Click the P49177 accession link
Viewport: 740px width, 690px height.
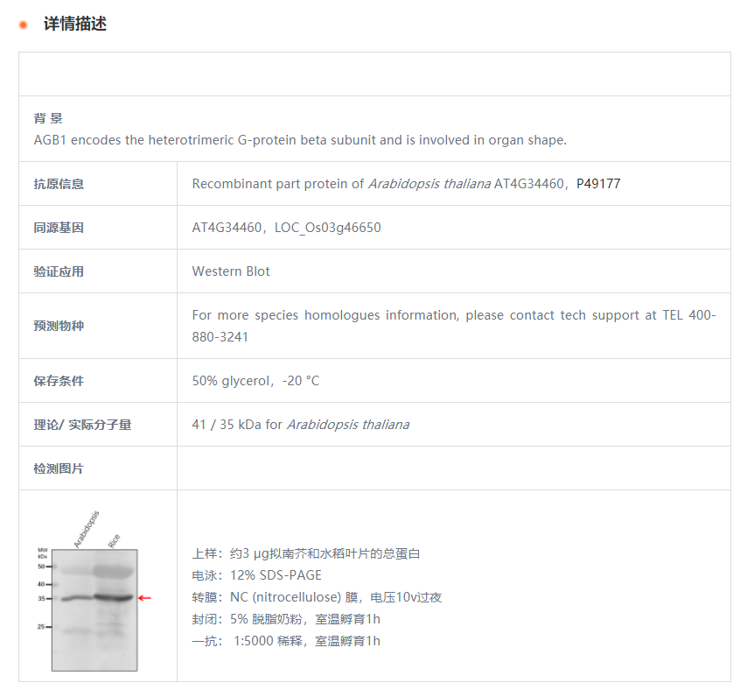click(598, 184)
